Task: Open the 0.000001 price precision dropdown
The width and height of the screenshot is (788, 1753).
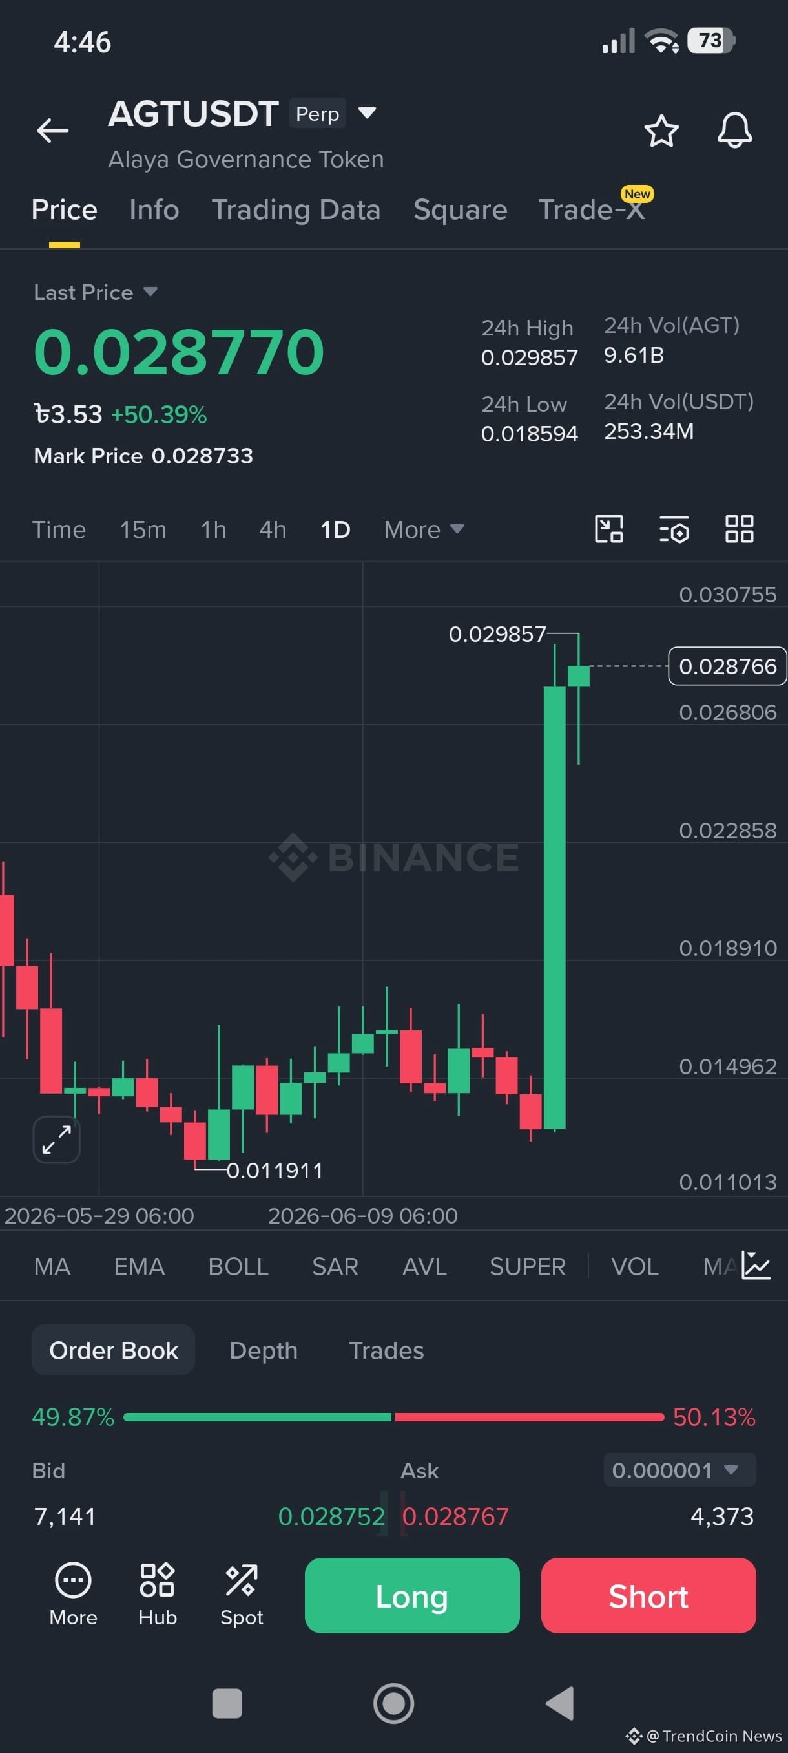Action: point(679,1470)
